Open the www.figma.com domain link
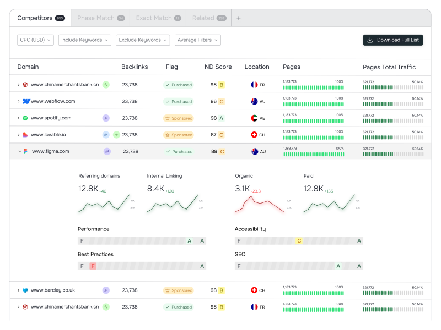The height and width of the screenshot is (330, 441). click(51, 151)
